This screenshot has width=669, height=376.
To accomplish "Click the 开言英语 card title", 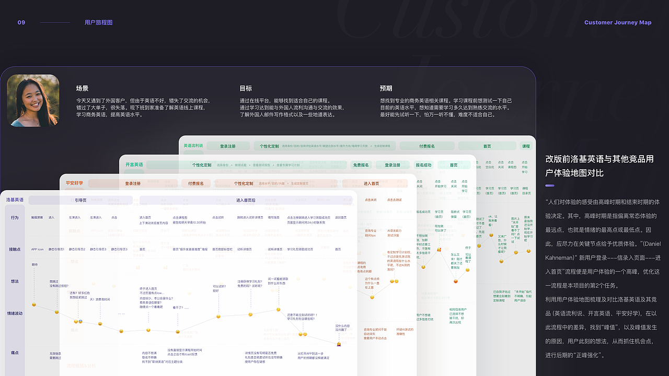I will click(134, 164).
